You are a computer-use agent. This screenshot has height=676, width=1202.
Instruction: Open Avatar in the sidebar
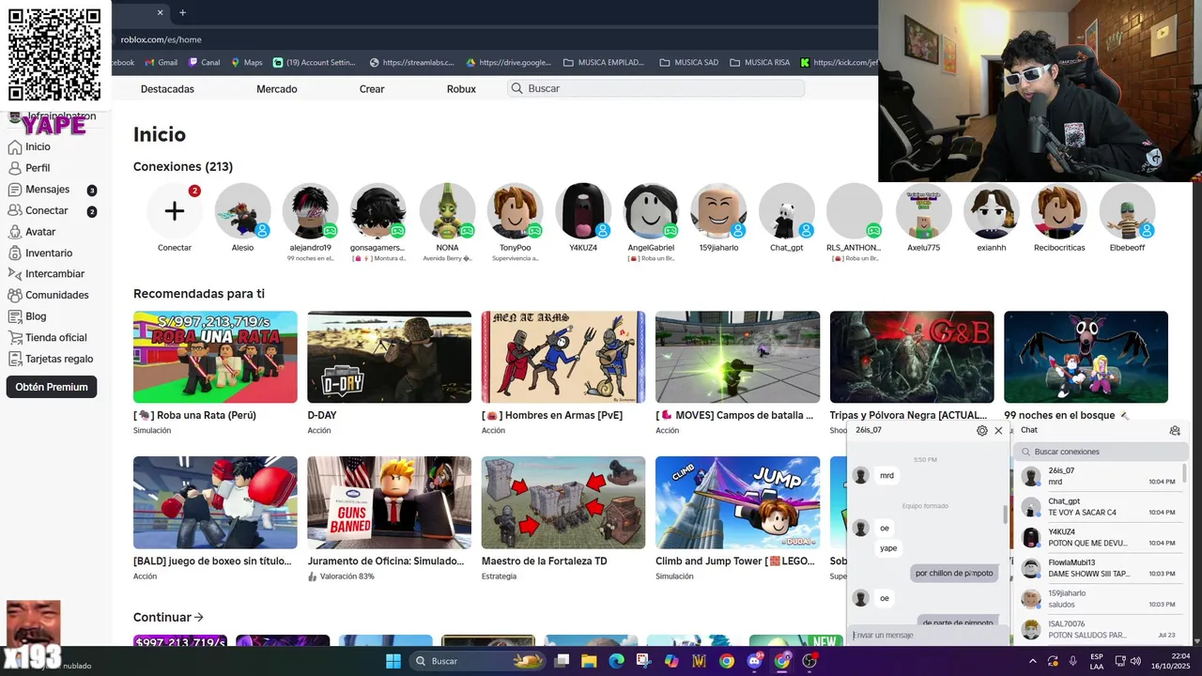[x=32, y=232]
